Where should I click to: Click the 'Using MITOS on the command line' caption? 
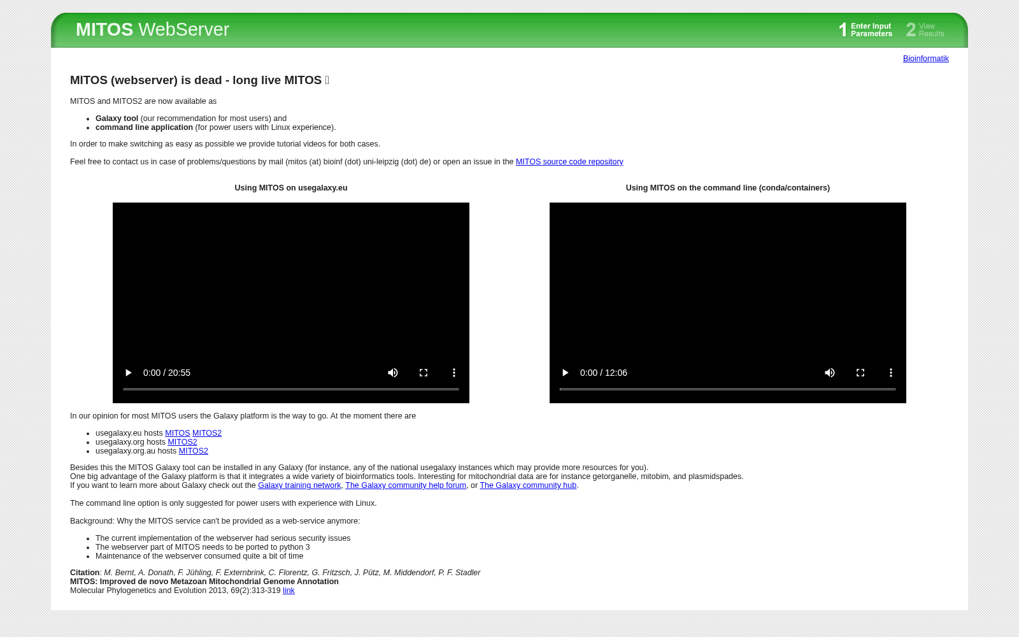point(728,188)
